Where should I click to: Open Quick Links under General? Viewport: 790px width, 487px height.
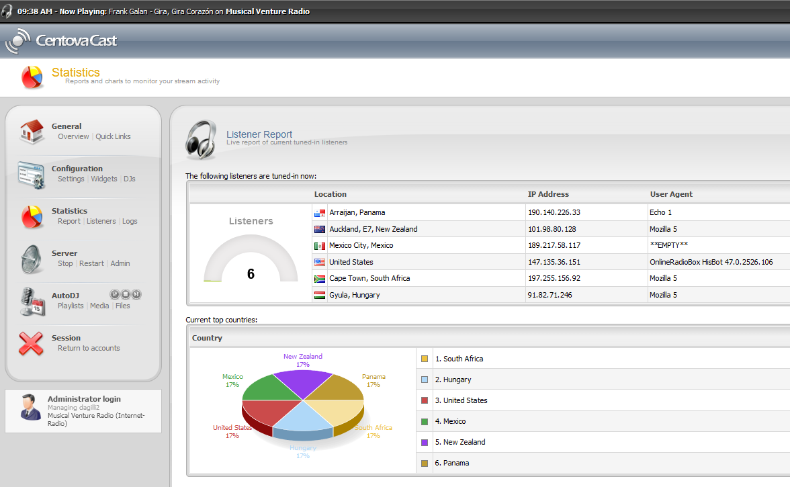click(x=113, y=137)
